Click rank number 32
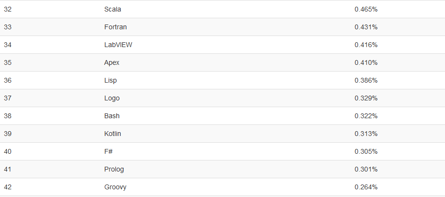 pyautogui.click(x=8, y=9)
